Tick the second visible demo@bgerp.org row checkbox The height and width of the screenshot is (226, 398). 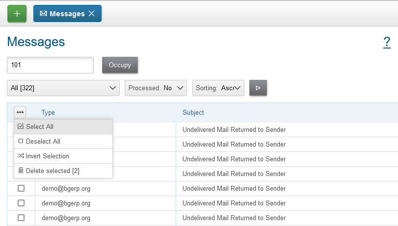(21, 203)
